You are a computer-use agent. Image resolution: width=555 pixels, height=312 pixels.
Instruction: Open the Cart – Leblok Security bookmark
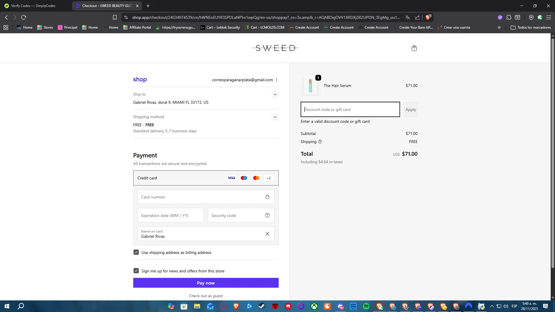coord(220,27)
